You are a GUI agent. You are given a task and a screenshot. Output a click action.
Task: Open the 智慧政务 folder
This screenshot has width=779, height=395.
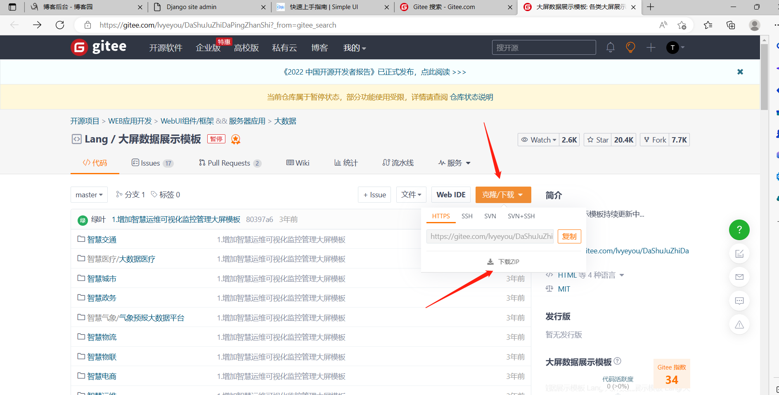coord(102,298)
